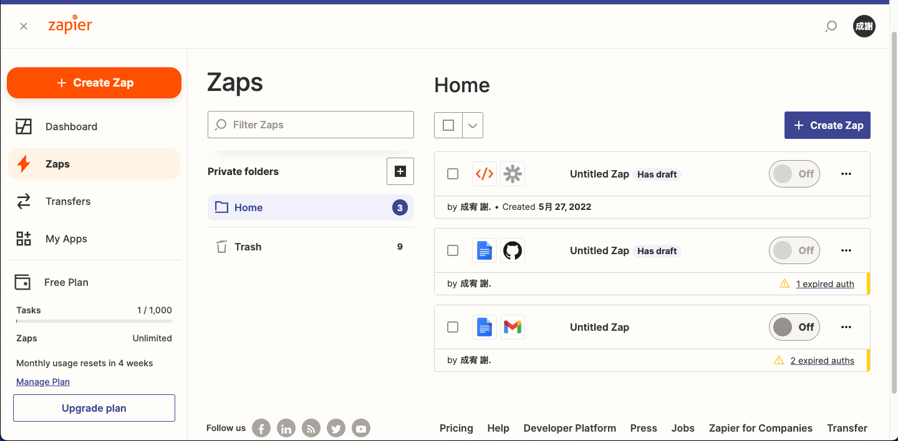Check the box for the GitHub Zap
The height and width of the screenshot is (441, 898).
point(453,250)
